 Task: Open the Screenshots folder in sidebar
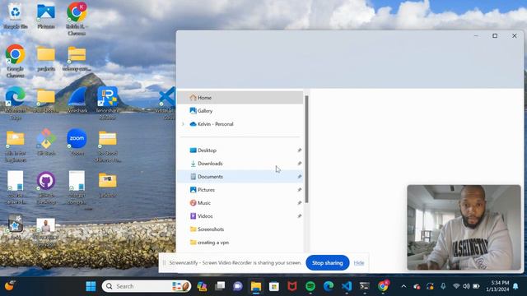[240, 229]
